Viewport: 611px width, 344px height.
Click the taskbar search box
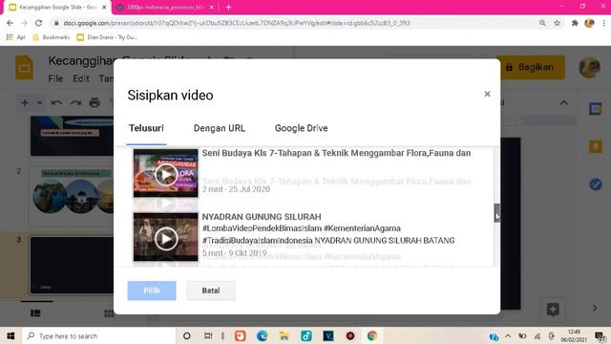tap(99, 335)
